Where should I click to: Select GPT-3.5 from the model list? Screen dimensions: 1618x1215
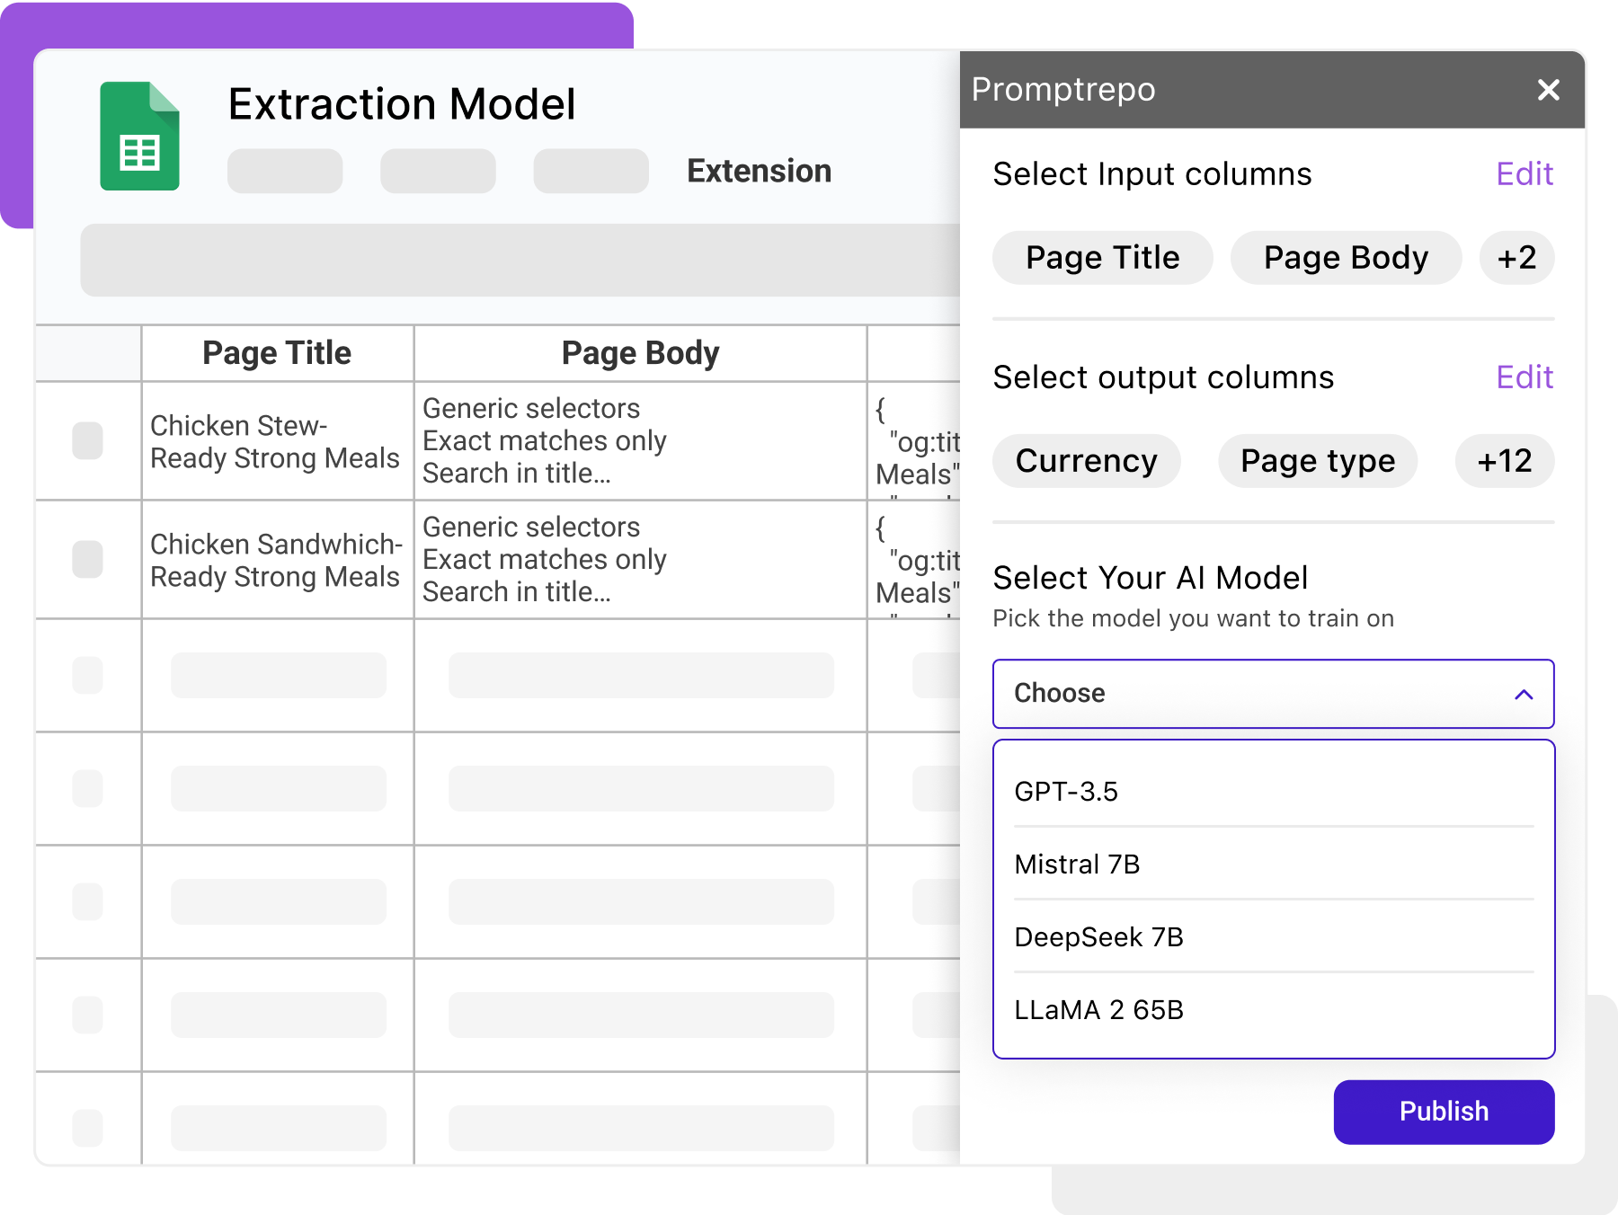tap(1066, 792)
